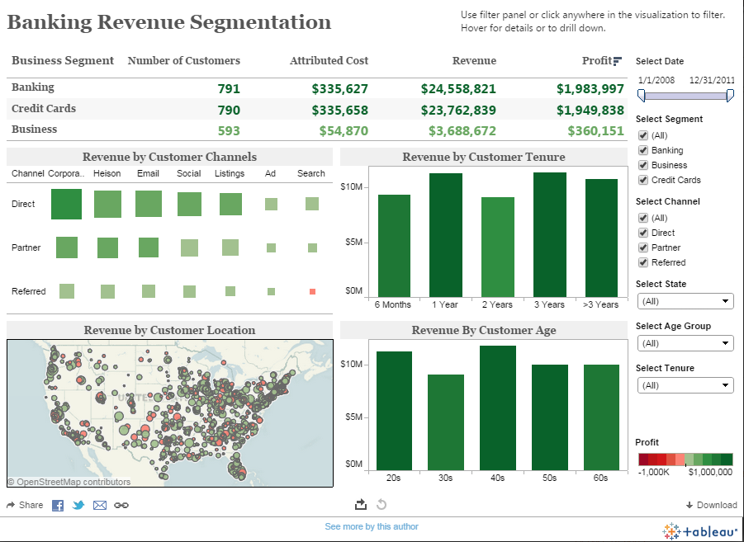Click the Business segment row label

pyautogui.click(x=34, y=130)
